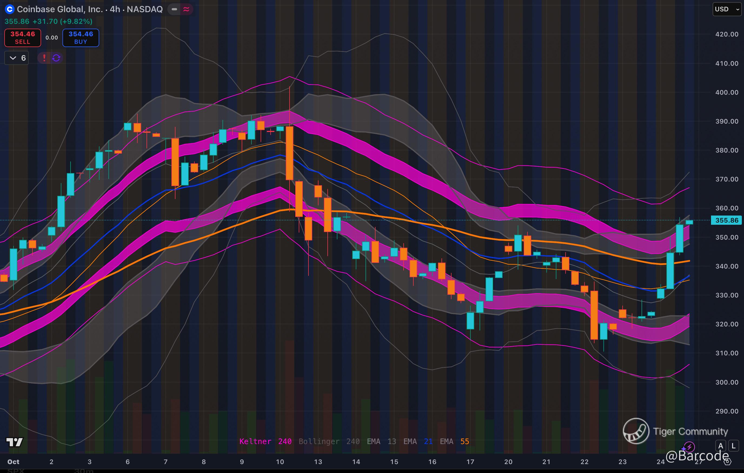744x473 pixels.
Task: Toggle log scale L button
Action: tap(733, 446)
